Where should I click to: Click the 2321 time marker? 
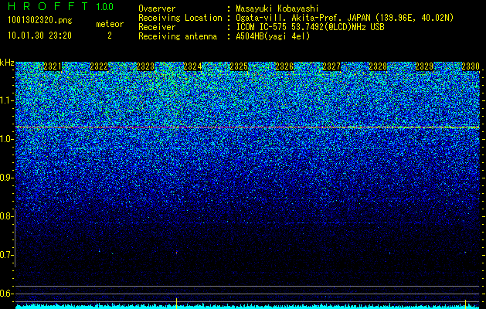point(53,66)
